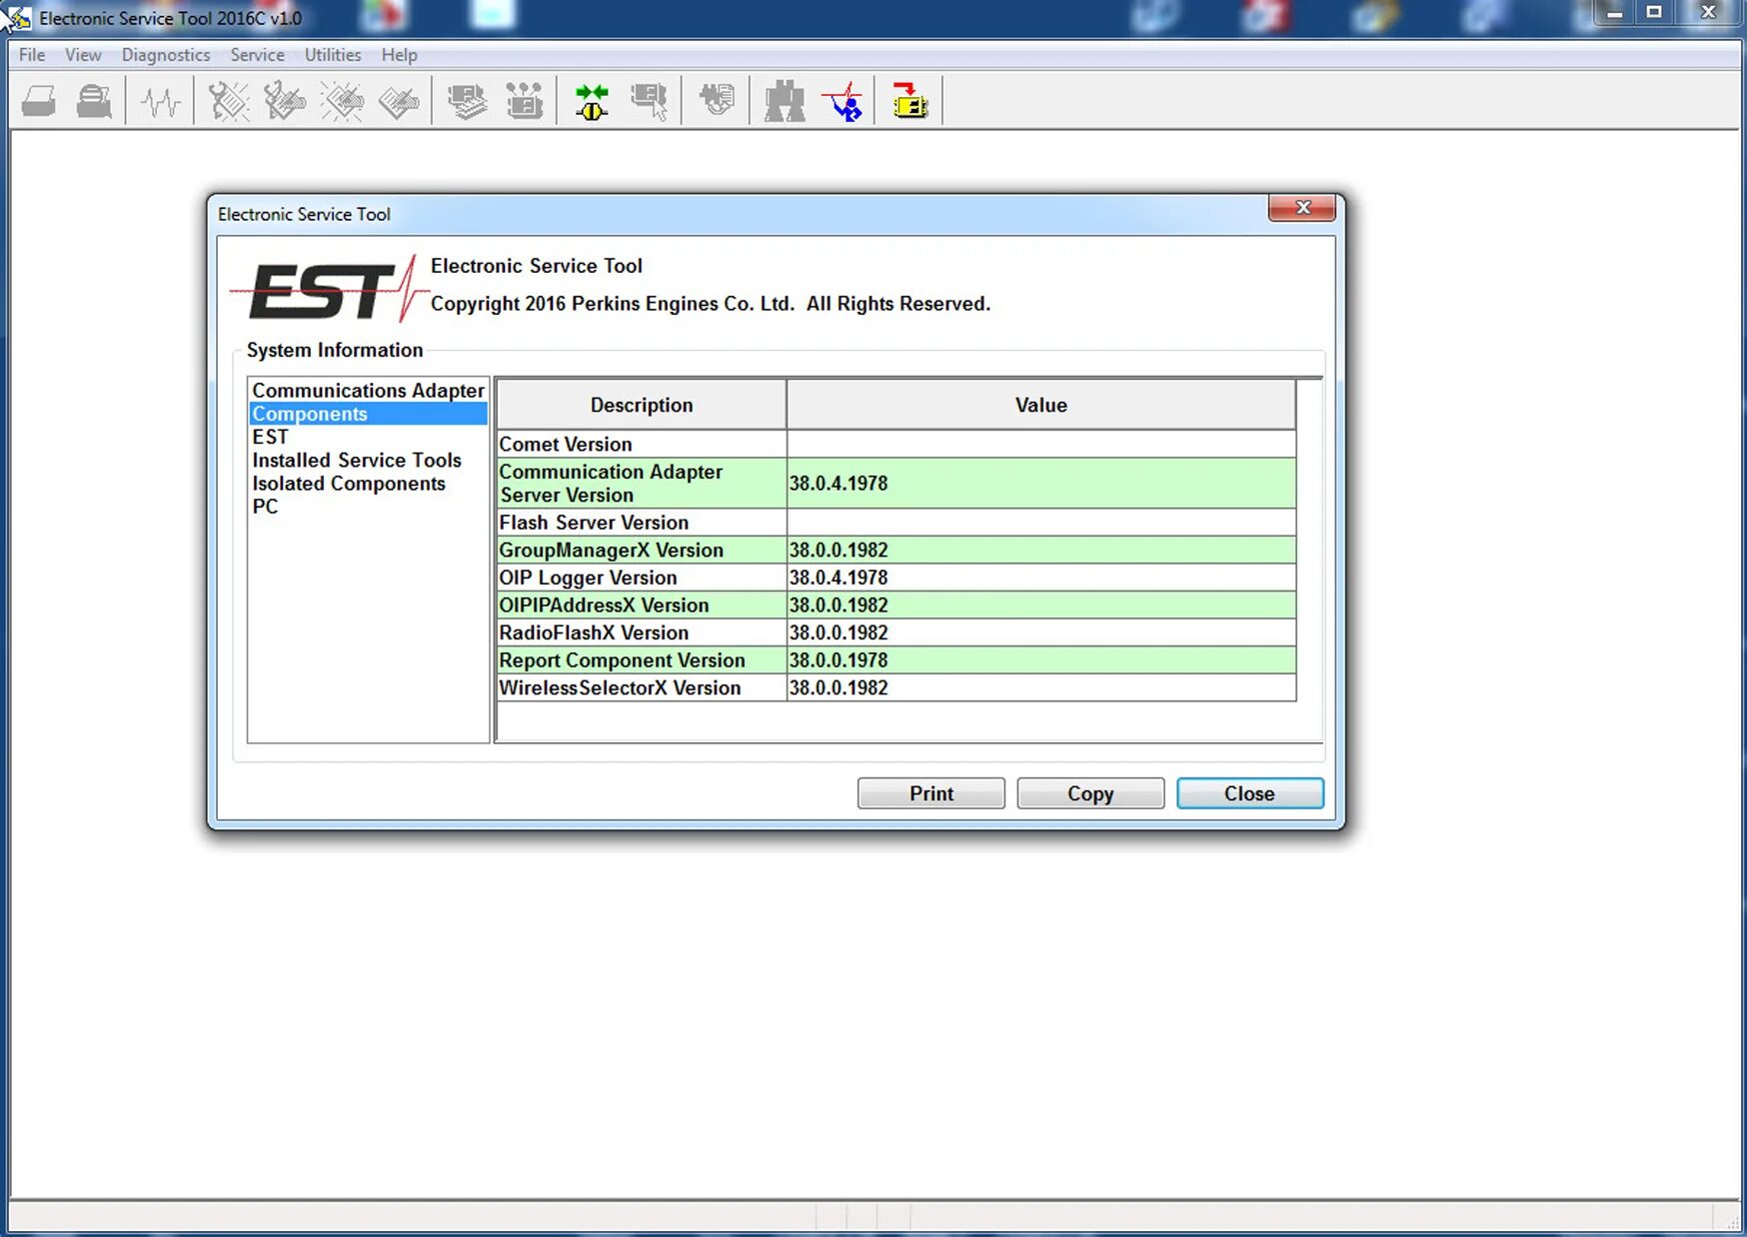Click the GroupManagerX value 38.0.0.1982
This screenshot has width=1747, height=1237.
[x=839, y=550]
